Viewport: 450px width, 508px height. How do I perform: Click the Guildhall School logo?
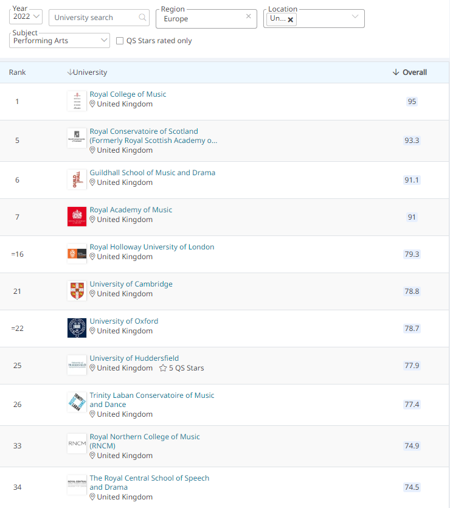click(x=77, y=179)
